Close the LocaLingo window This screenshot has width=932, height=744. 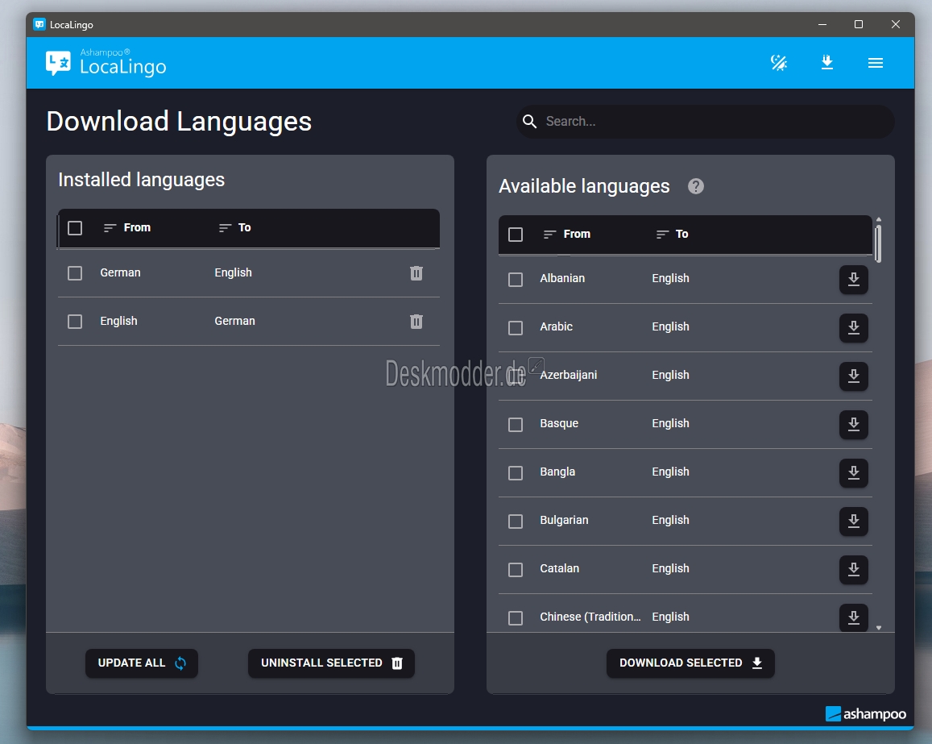895,24
